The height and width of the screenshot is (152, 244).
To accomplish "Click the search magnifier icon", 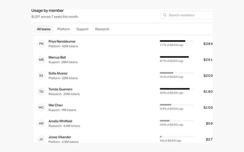I will click(165, 15).
